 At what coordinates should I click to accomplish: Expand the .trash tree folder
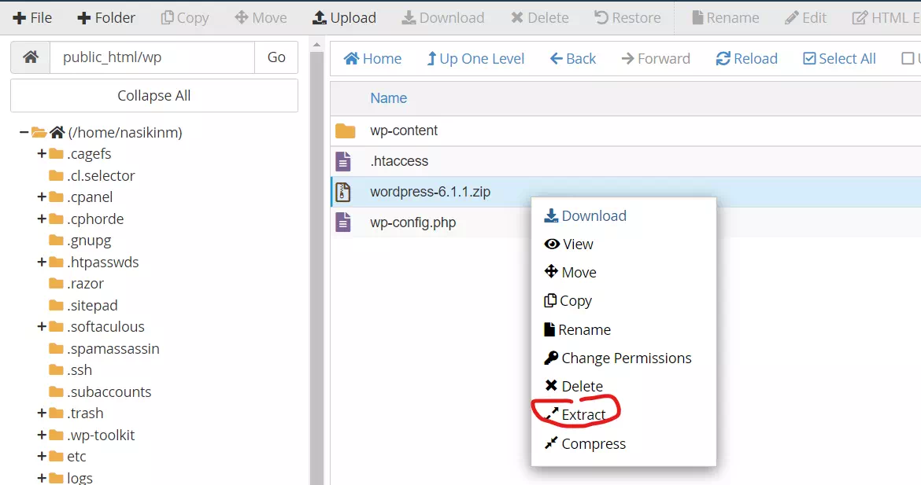(x=42, y=413)
